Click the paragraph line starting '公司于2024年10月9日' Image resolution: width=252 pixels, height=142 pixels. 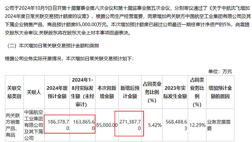click(128, 8)
